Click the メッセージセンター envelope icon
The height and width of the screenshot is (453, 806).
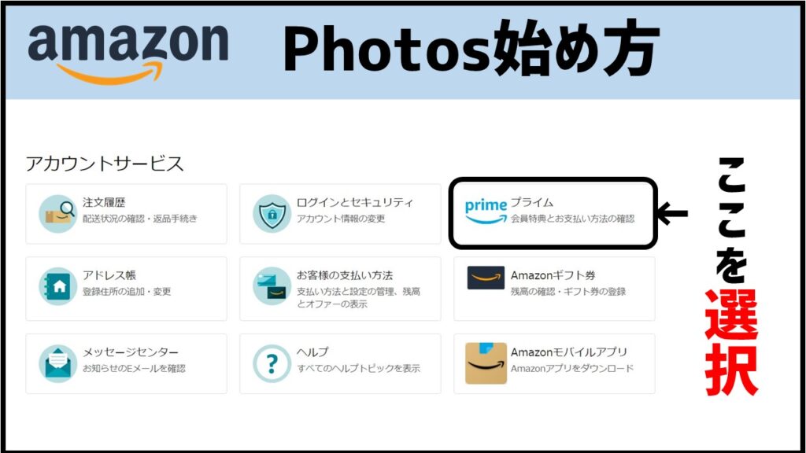57,363
